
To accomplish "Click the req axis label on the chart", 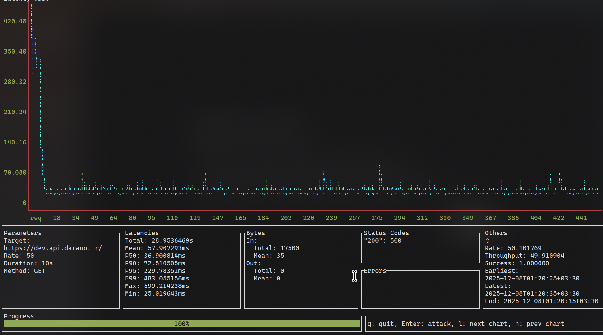I will 36,218.
